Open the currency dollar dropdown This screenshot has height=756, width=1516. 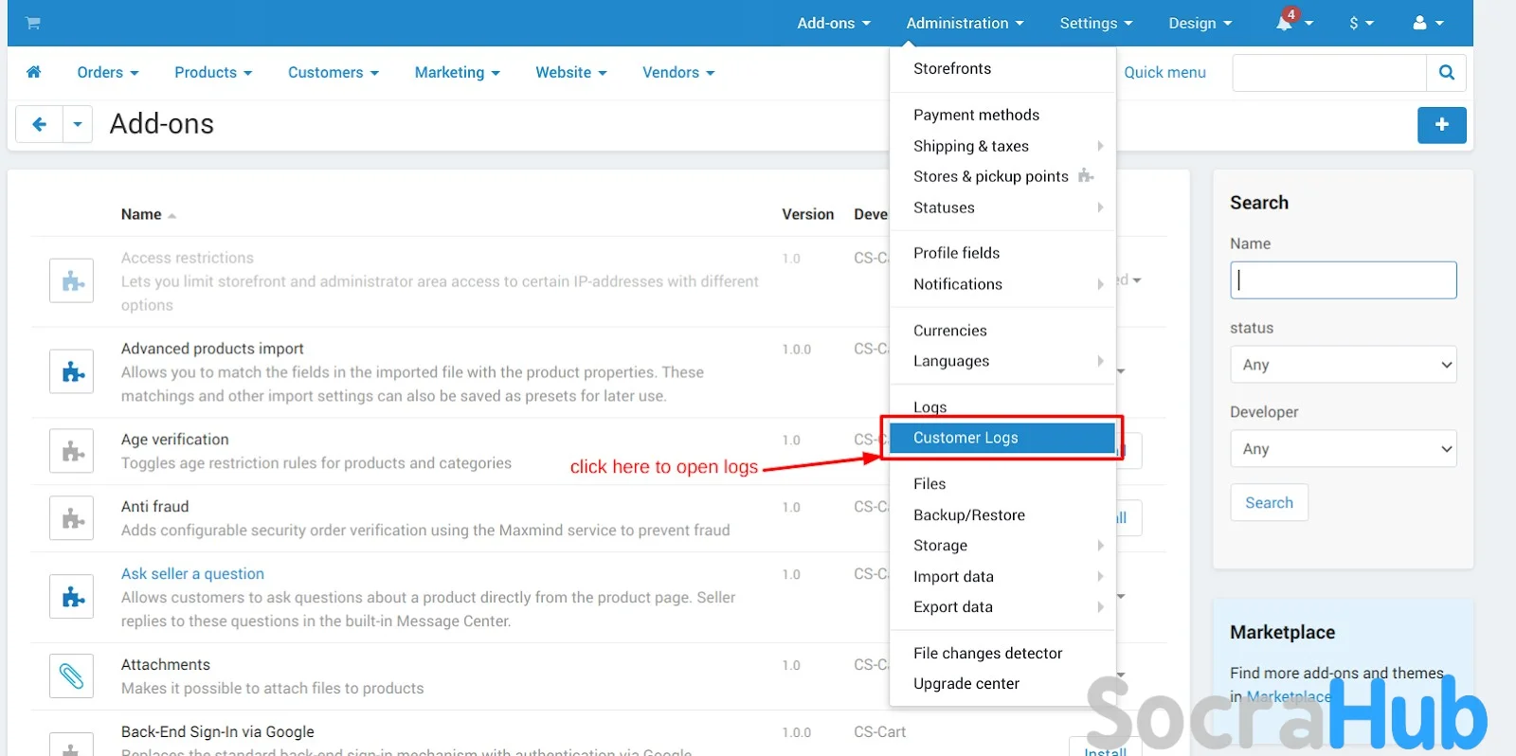click(x=1361, y=23)
